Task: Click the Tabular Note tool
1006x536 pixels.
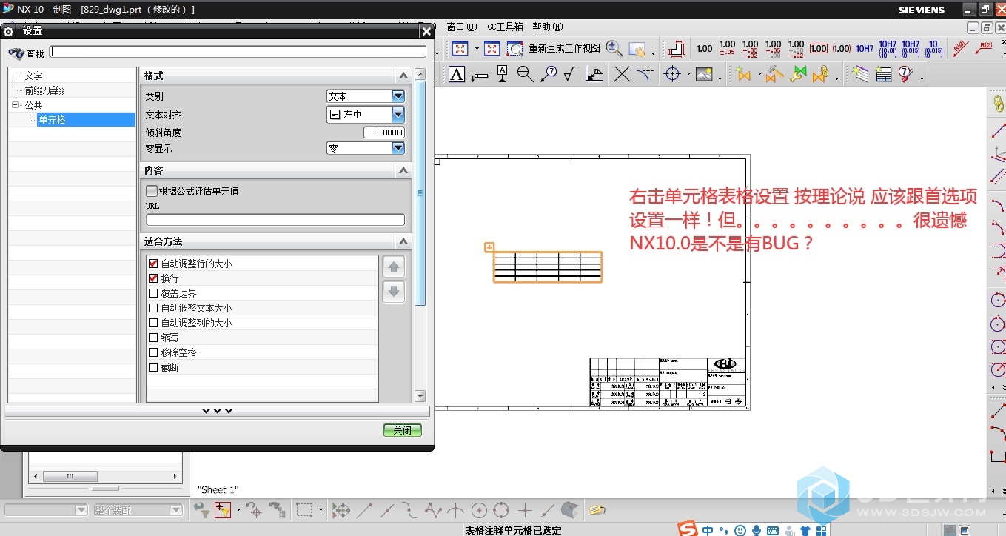Action: pos(859,74)
